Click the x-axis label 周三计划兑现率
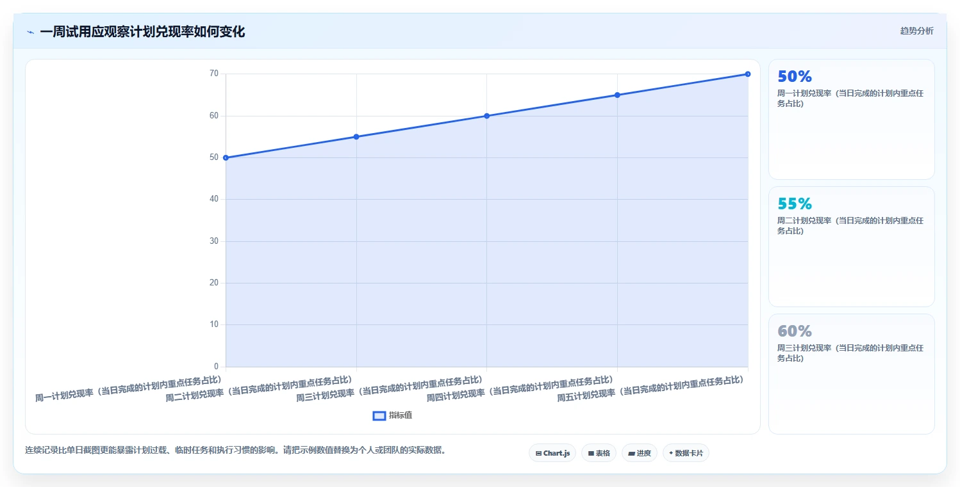 click(x=390, y=388)
